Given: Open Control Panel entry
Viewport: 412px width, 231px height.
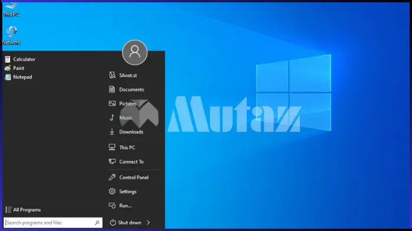Looking at the screenshot, I should [135, 177].
